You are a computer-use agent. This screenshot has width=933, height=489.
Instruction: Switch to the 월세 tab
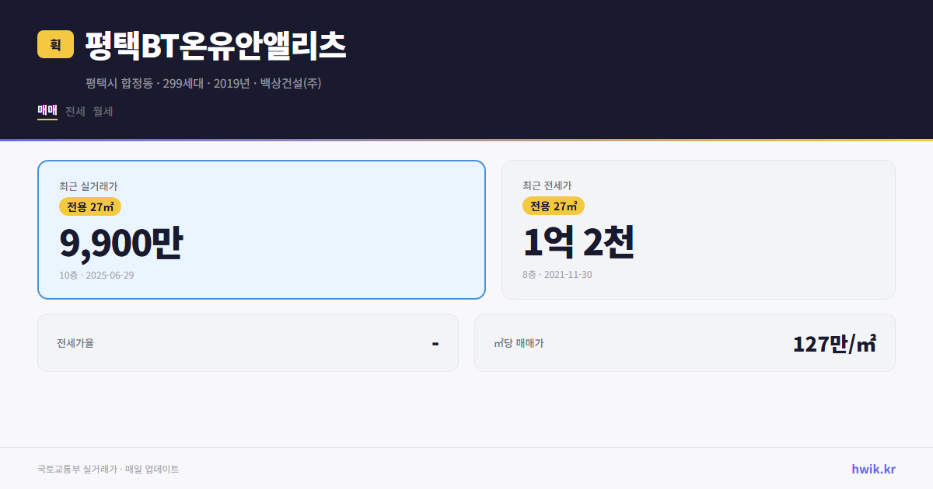tap(103, 111)
